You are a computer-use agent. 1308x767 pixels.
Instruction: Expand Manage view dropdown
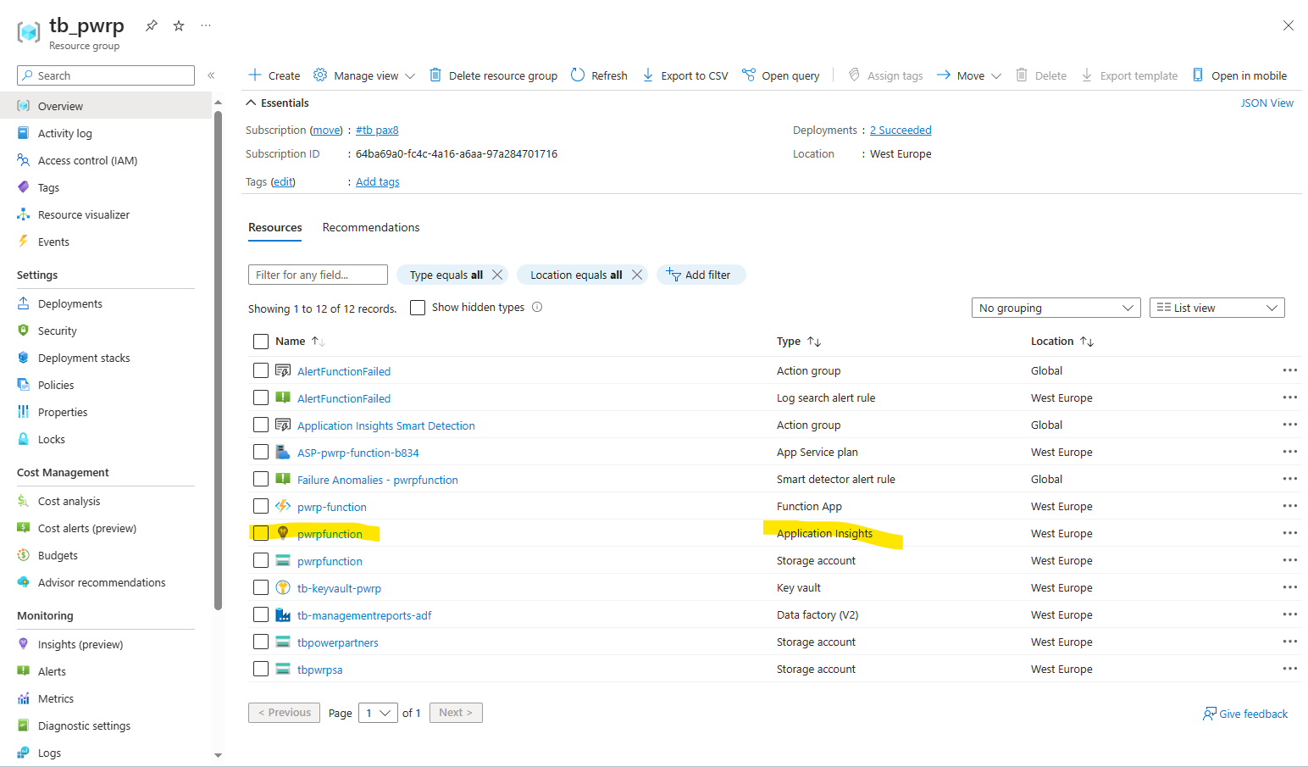(x=364, y=75)
